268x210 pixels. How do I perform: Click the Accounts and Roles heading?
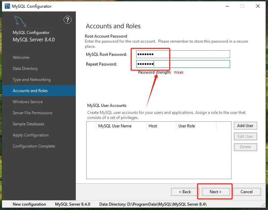click(x=113, y=26)
